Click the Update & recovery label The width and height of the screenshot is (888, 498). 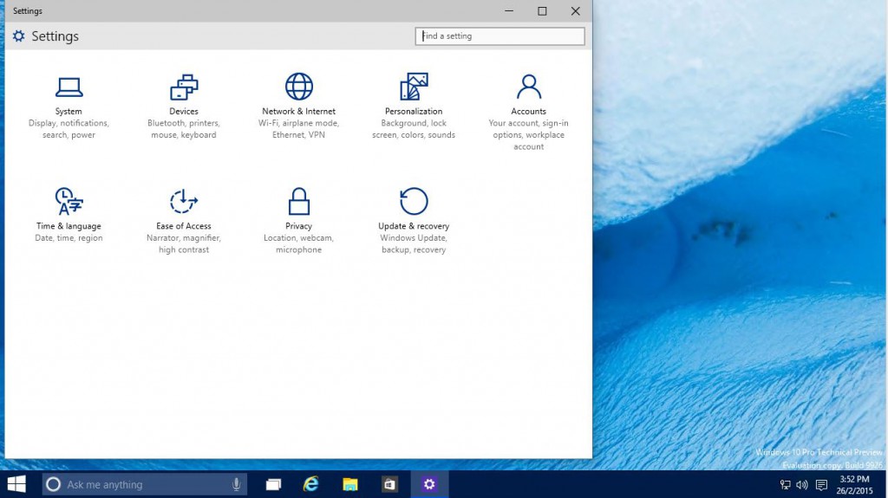click(x=414, y=226)
